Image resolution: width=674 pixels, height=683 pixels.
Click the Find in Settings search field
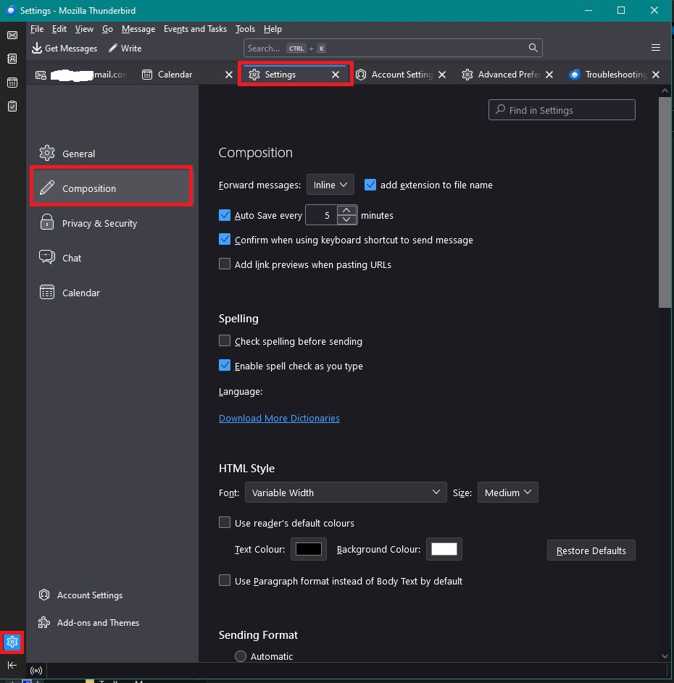coord(562,110)
